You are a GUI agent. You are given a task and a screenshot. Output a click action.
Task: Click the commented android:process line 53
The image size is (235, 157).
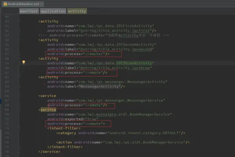click(x=103, y=35)
